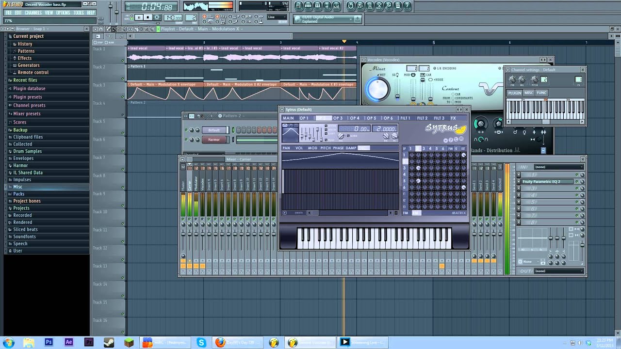Open the browser panel via toolbar icon

327,6
